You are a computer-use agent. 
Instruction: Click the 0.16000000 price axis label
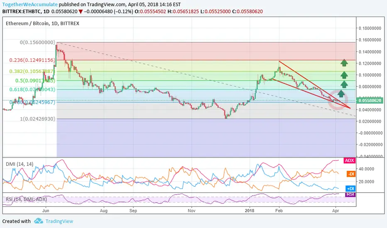coord(370,40)
